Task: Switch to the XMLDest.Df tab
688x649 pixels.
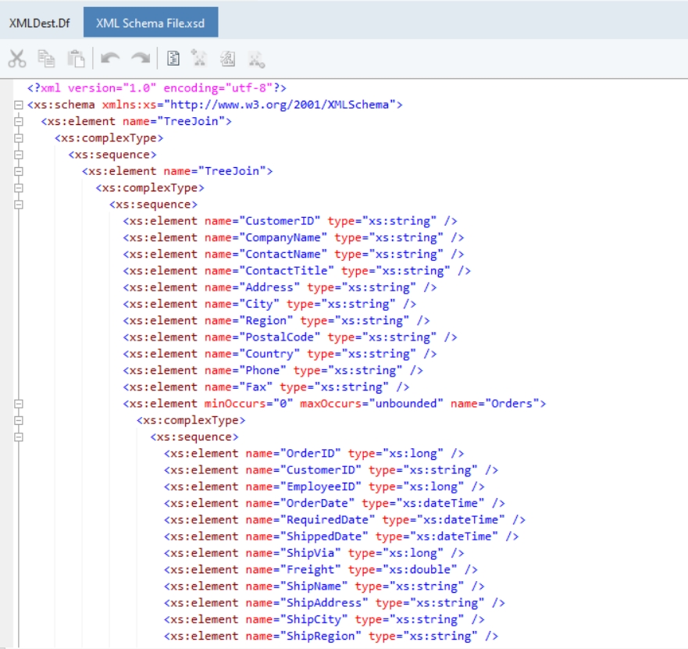Action: click(40, 23)
